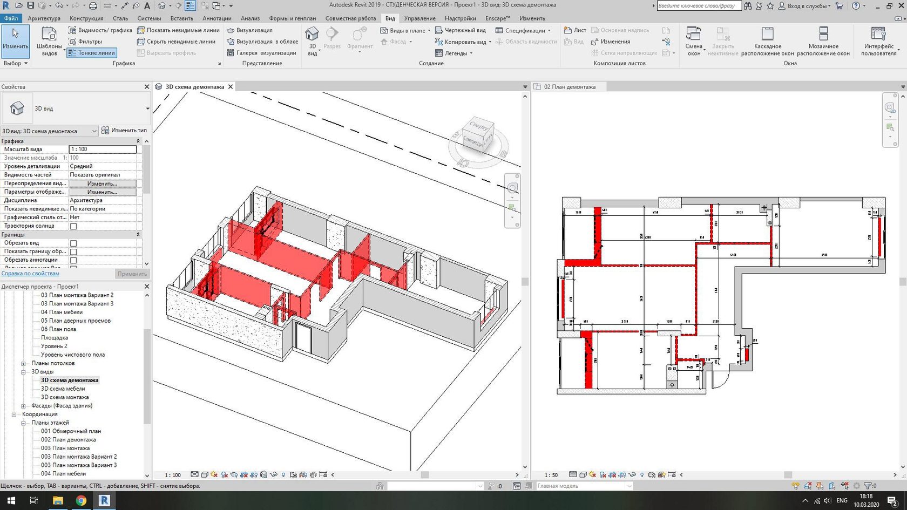
Task: Click the 1 : 100 scale in view control bar
Action: [173, 475]
